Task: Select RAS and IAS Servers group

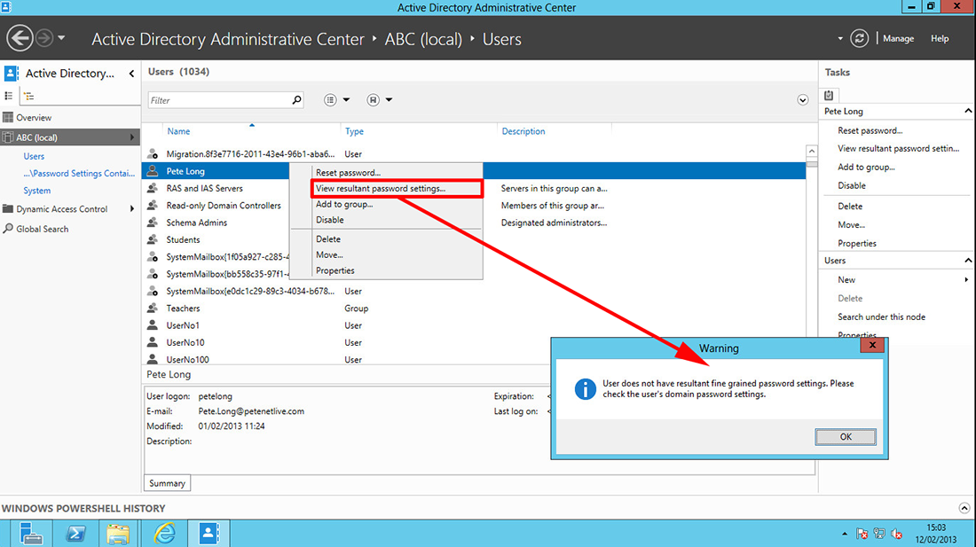Action: (204, 188)
